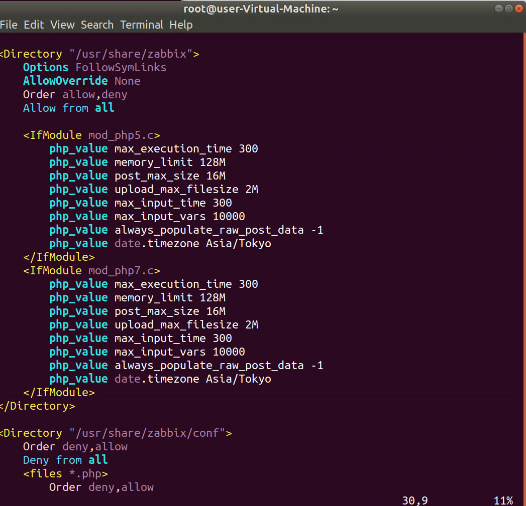Viewport: 526px width, 506px height.
Task: Open the Terminal menu
Action: [141, 25]
